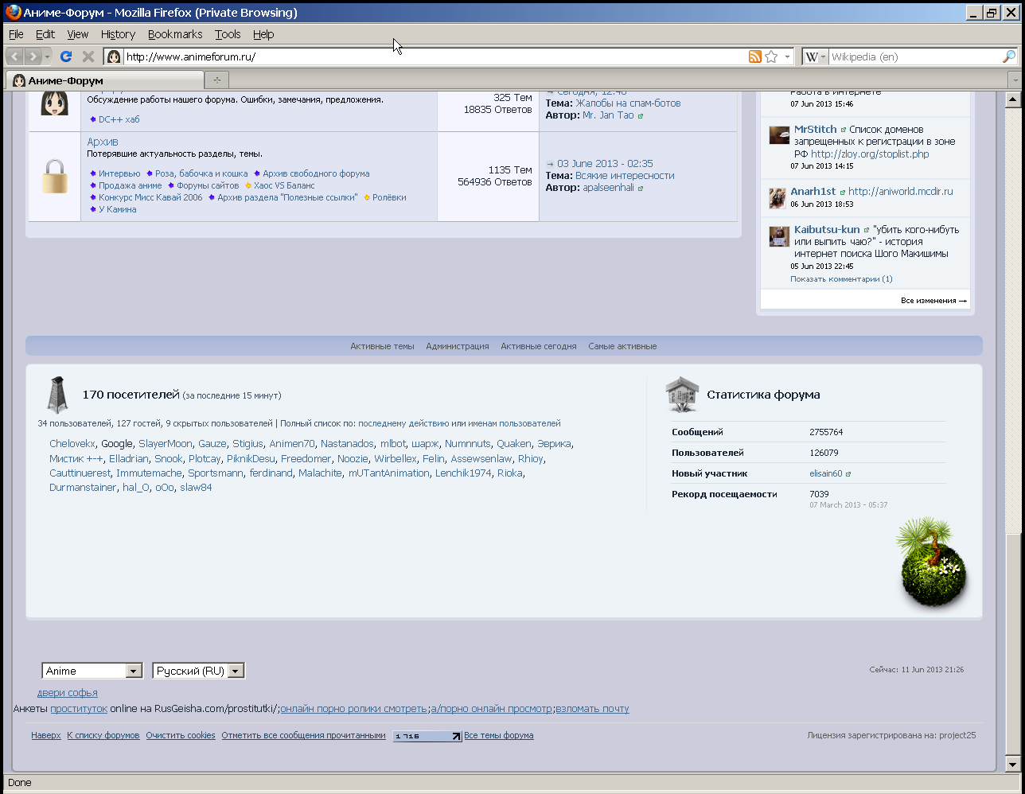Open the Всякие интересности topic link

625,176
